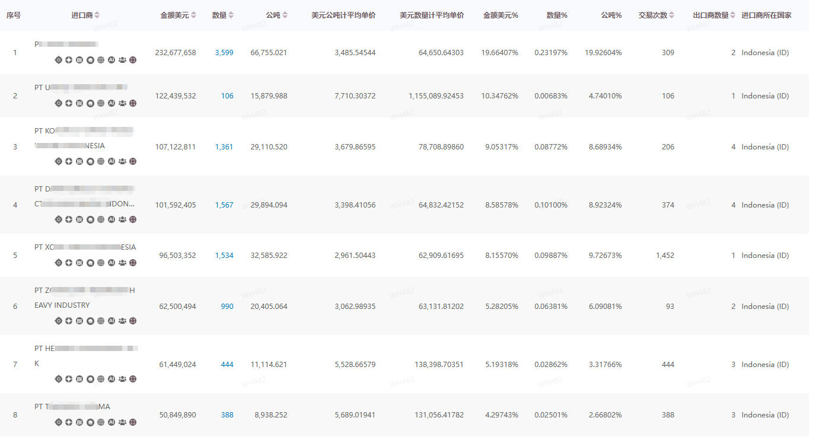Screen dimensions: 819x440
Task: Click the crosshair target icon in row 5
Action: (58, 263)
